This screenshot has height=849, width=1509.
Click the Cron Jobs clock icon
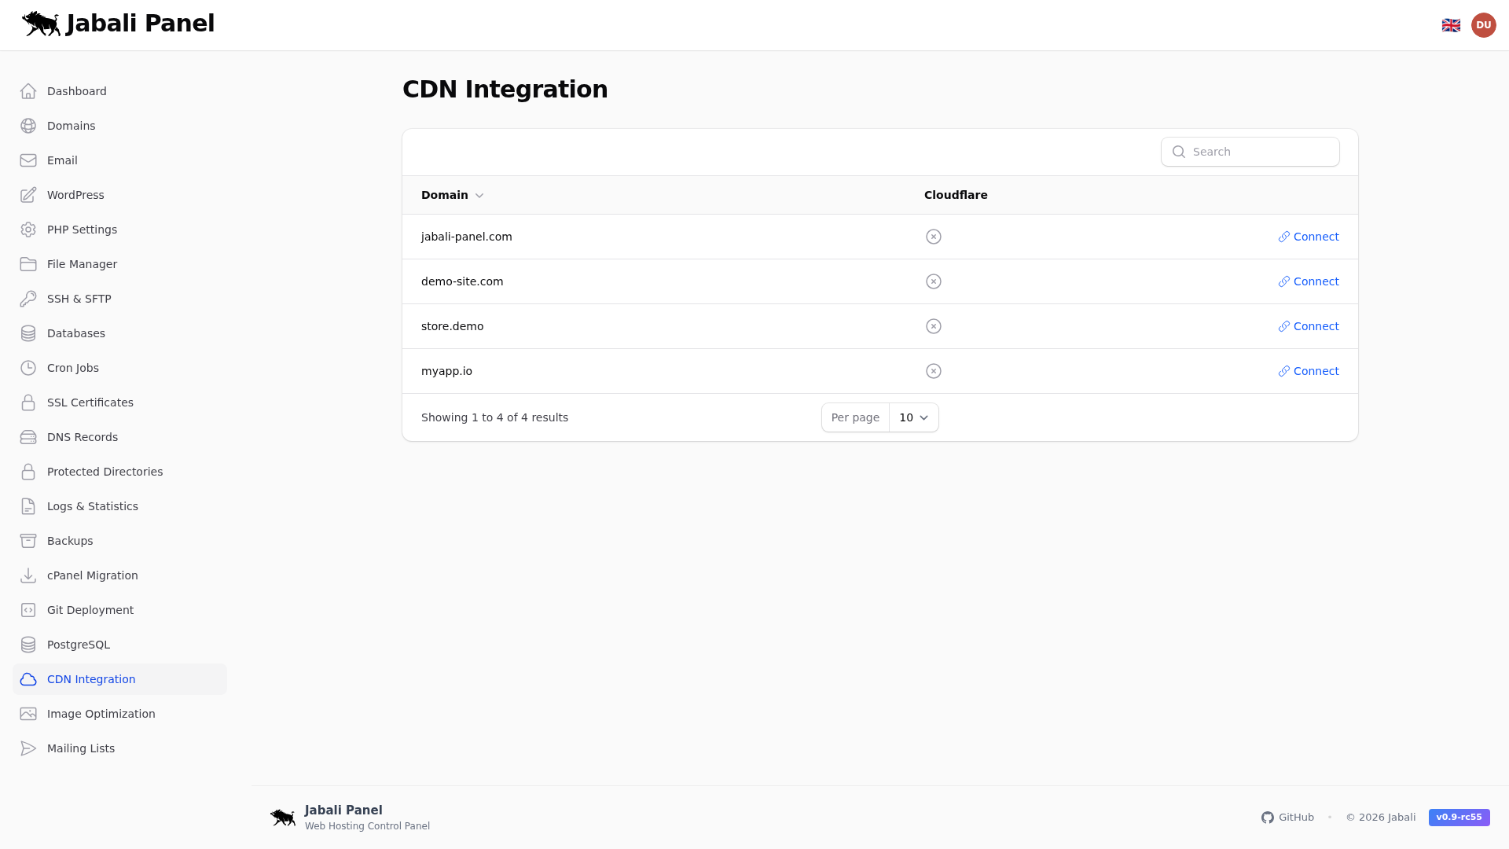28,368
